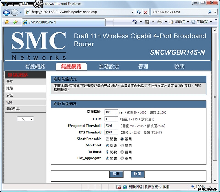Open the search provider dropdown arrow
The height and width of the screenshot is (192, 220).
click(215, 12)
